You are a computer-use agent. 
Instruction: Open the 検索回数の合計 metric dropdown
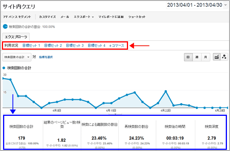tap(17, 57)
